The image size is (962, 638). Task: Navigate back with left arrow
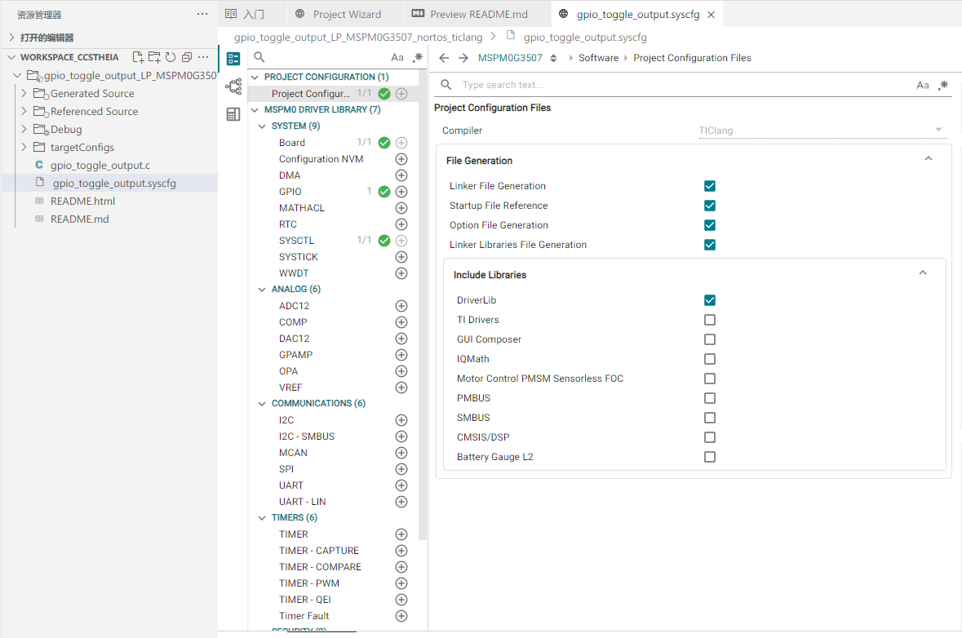coord(444,58)
